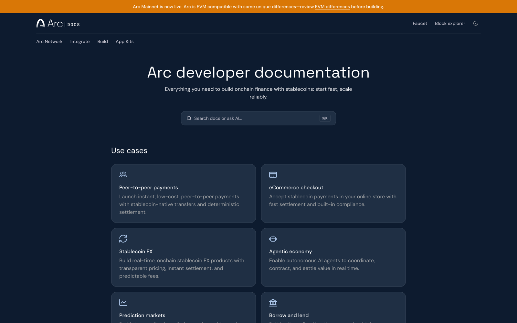Click the Peer-to-peer payments people icon
Screen dimensions: 517x323
[x=123, y=175]
